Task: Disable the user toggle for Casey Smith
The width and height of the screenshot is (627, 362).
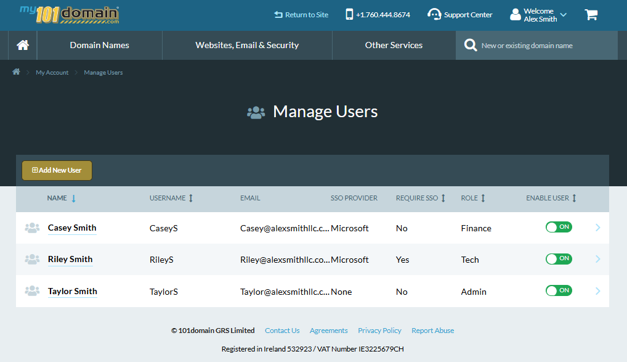Action: (x=558, y=227)
